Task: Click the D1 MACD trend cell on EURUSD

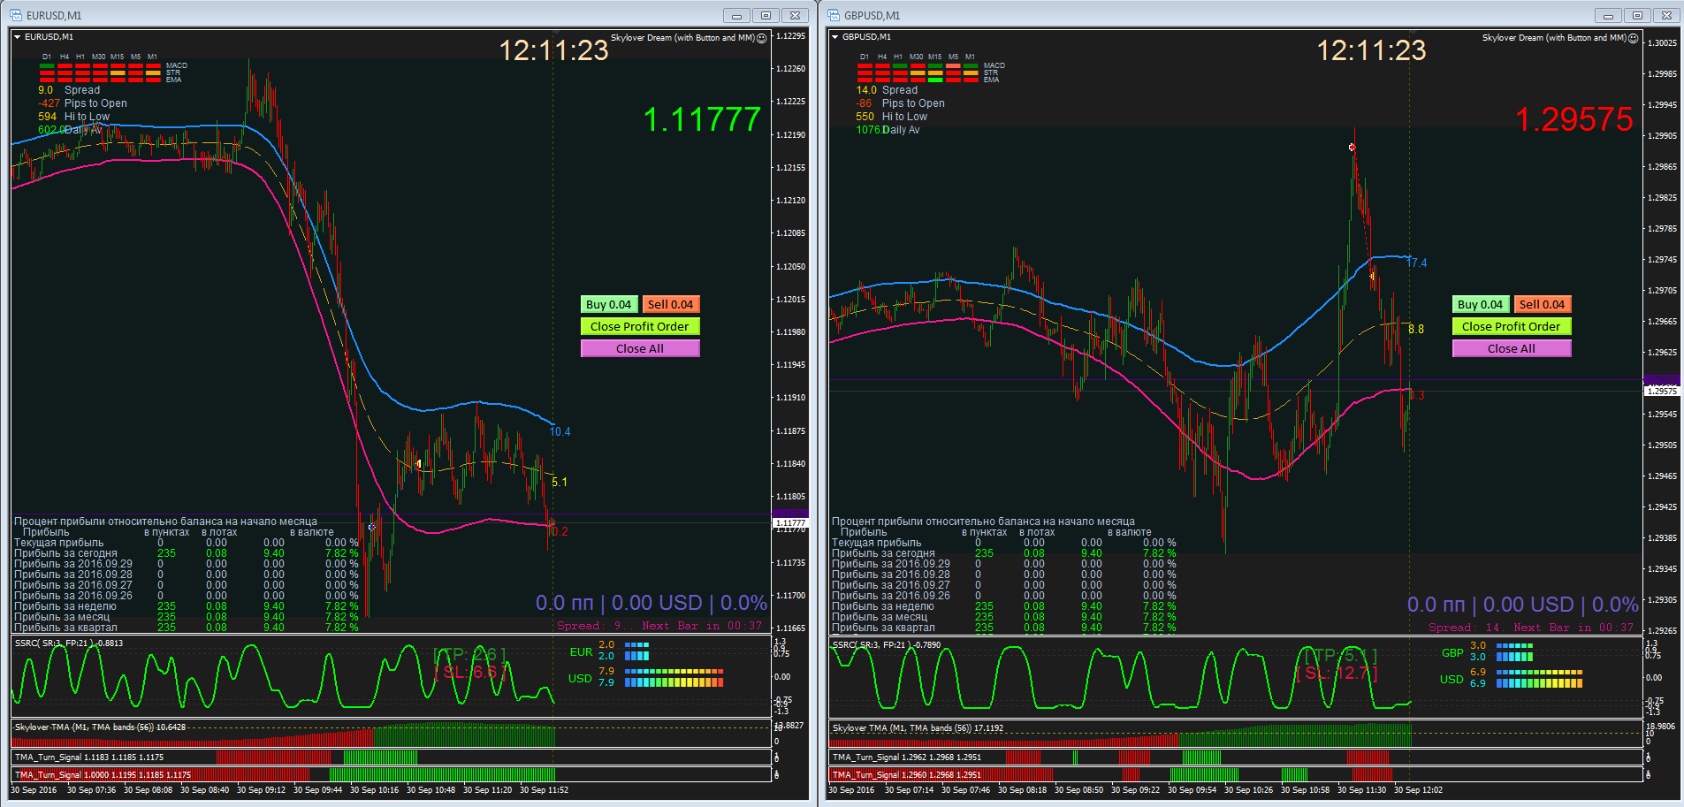Action: [47, 65]
